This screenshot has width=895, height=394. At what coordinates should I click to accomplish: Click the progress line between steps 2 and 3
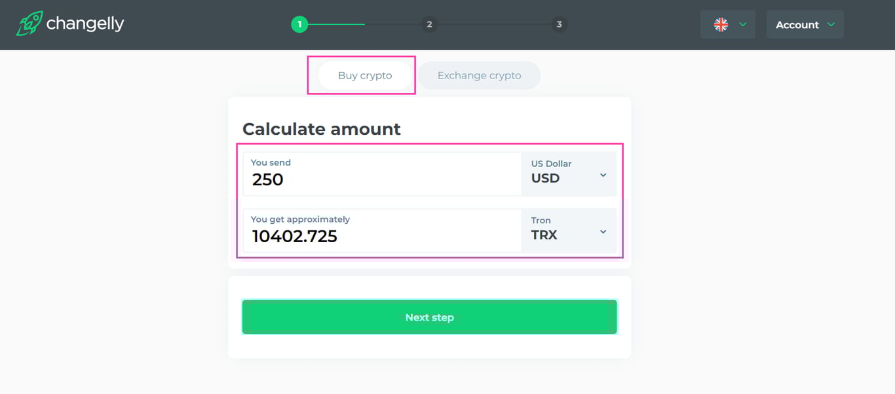click(494, 25)
